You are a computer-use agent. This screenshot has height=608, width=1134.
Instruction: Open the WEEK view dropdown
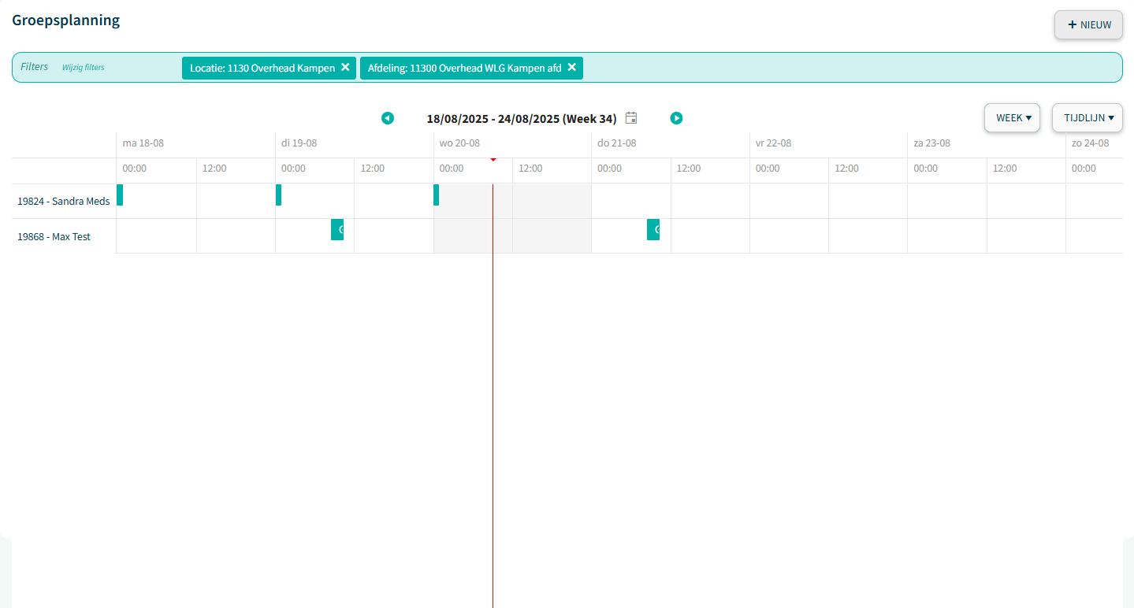pos(1013,118)
